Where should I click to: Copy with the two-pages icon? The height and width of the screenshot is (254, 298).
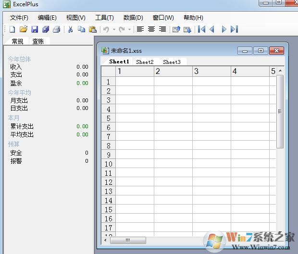(x=81, y=29)
